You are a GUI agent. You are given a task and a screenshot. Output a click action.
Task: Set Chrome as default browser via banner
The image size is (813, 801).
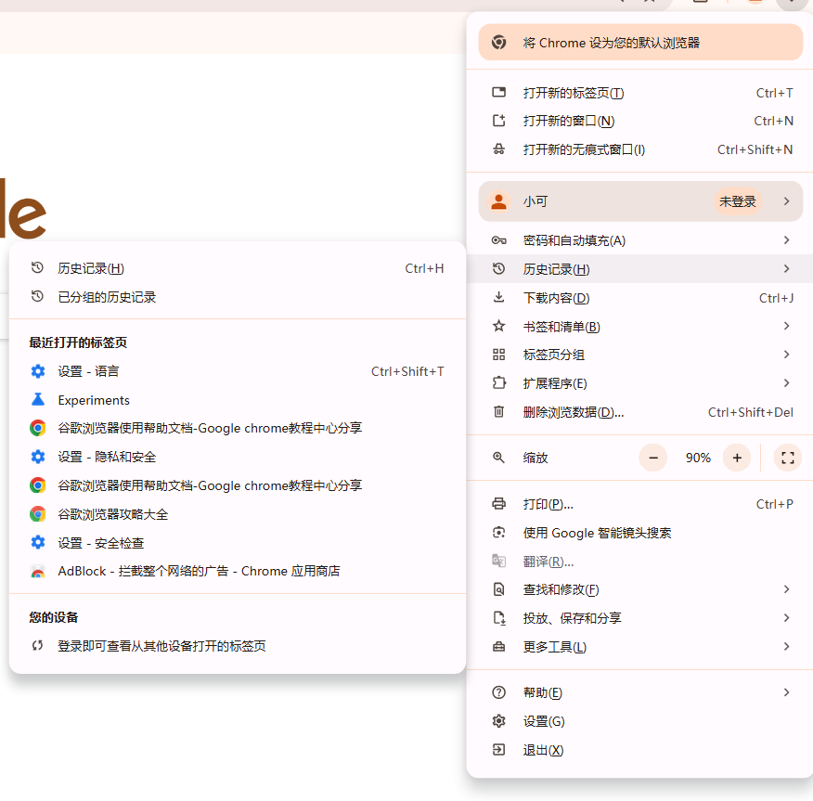click(x=640, y=42)
